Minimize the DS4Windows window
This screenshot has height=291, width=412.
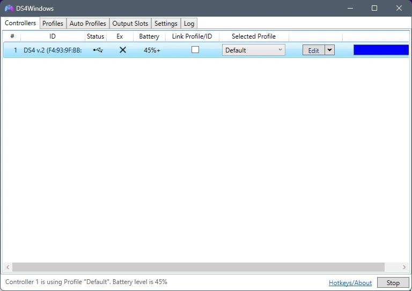tap(350, 9)
